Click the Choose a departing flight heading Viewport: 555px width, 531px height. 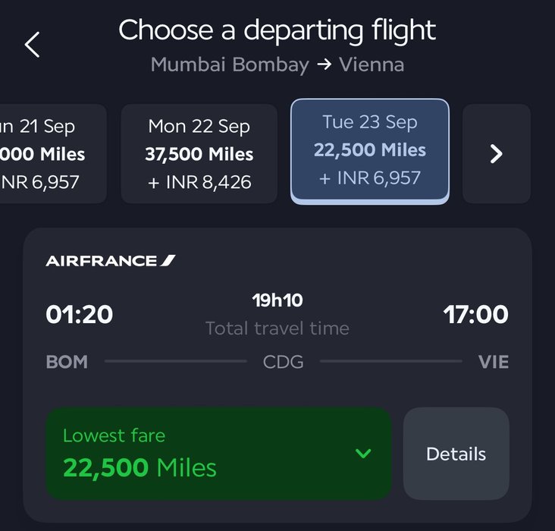point(277,30)
